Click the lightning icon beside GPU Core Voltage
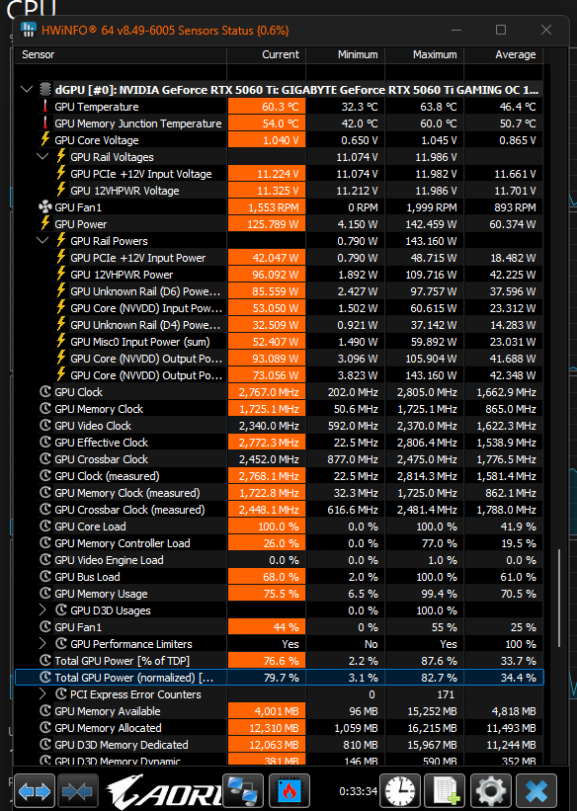 point(45,139)
